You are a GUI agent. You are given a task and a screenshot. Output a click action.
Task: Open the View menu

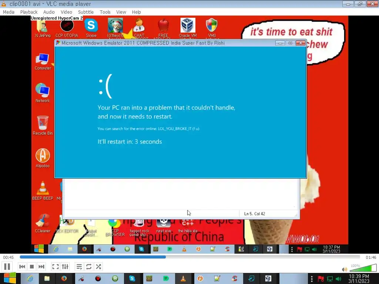click(121, 12)
